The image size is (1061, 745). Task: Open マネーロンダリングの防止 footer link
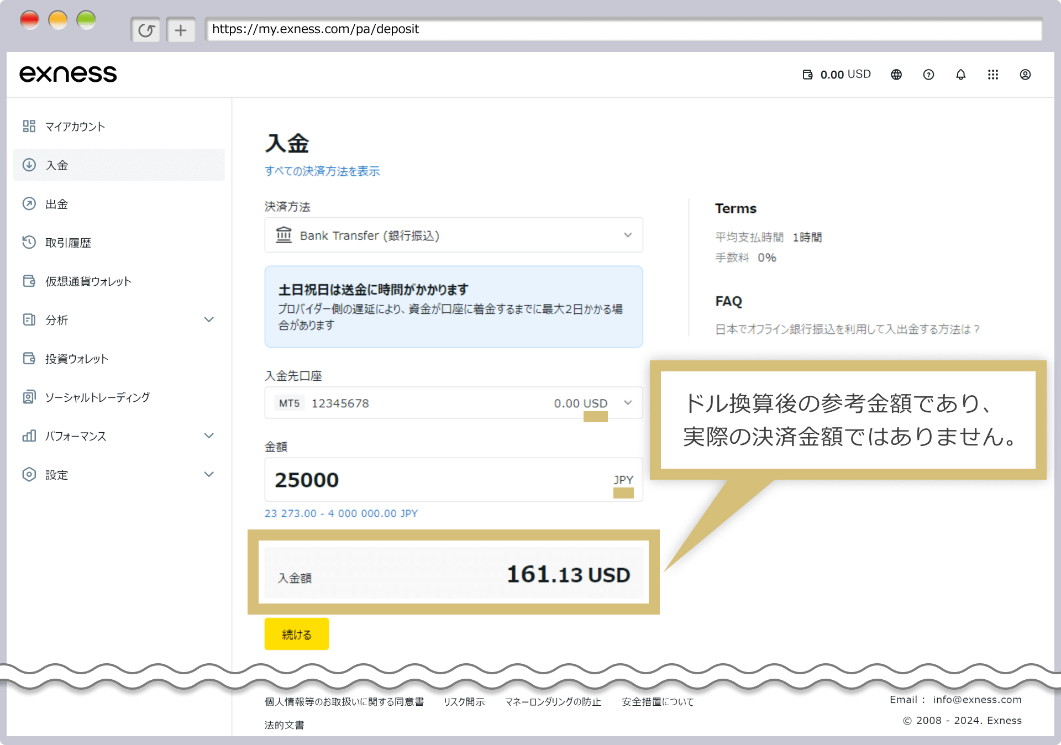click(553, 702)
